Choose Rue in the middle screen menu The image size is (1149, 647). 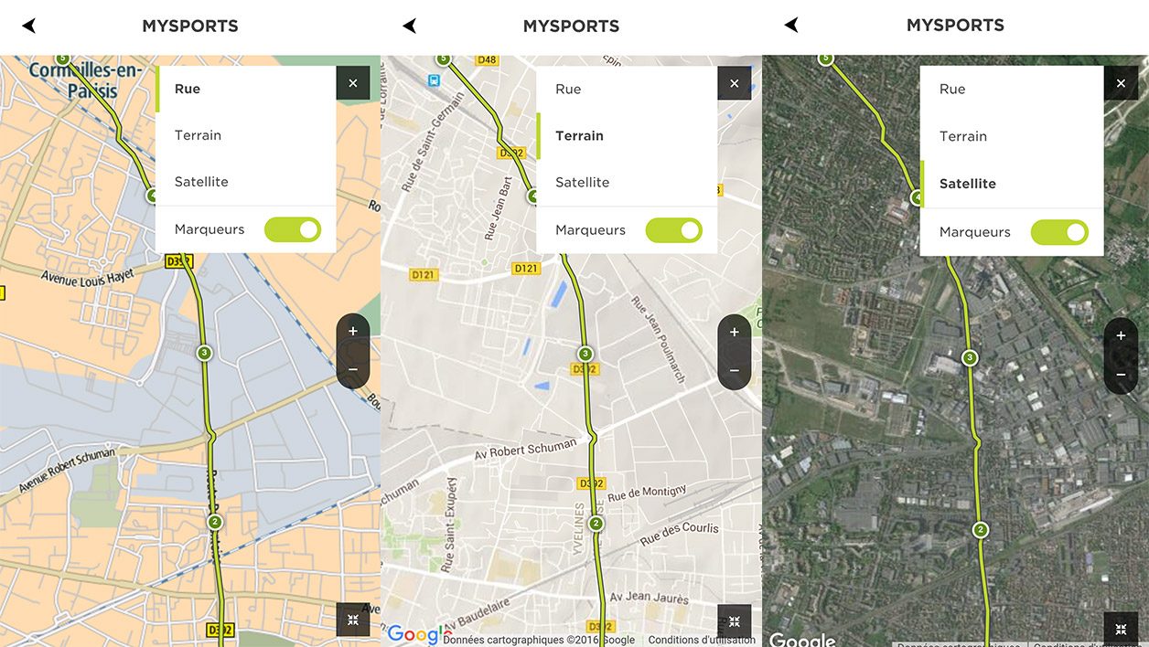pos(627,89)
